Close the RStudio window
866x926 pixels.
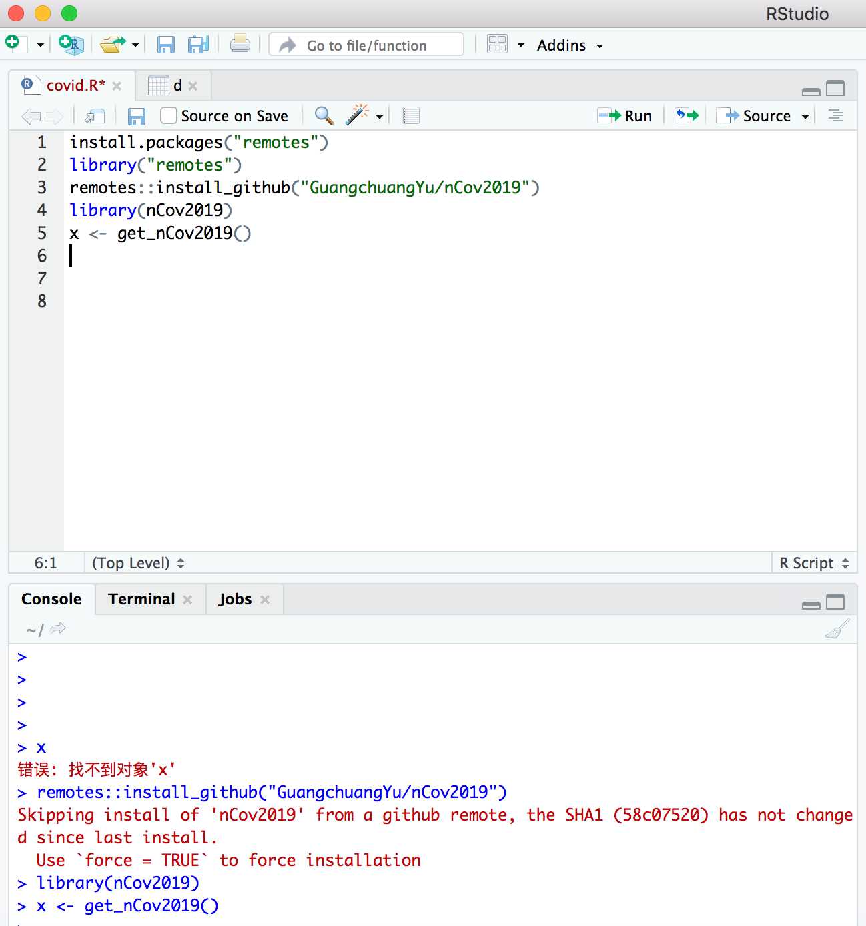tap(16, 13)
